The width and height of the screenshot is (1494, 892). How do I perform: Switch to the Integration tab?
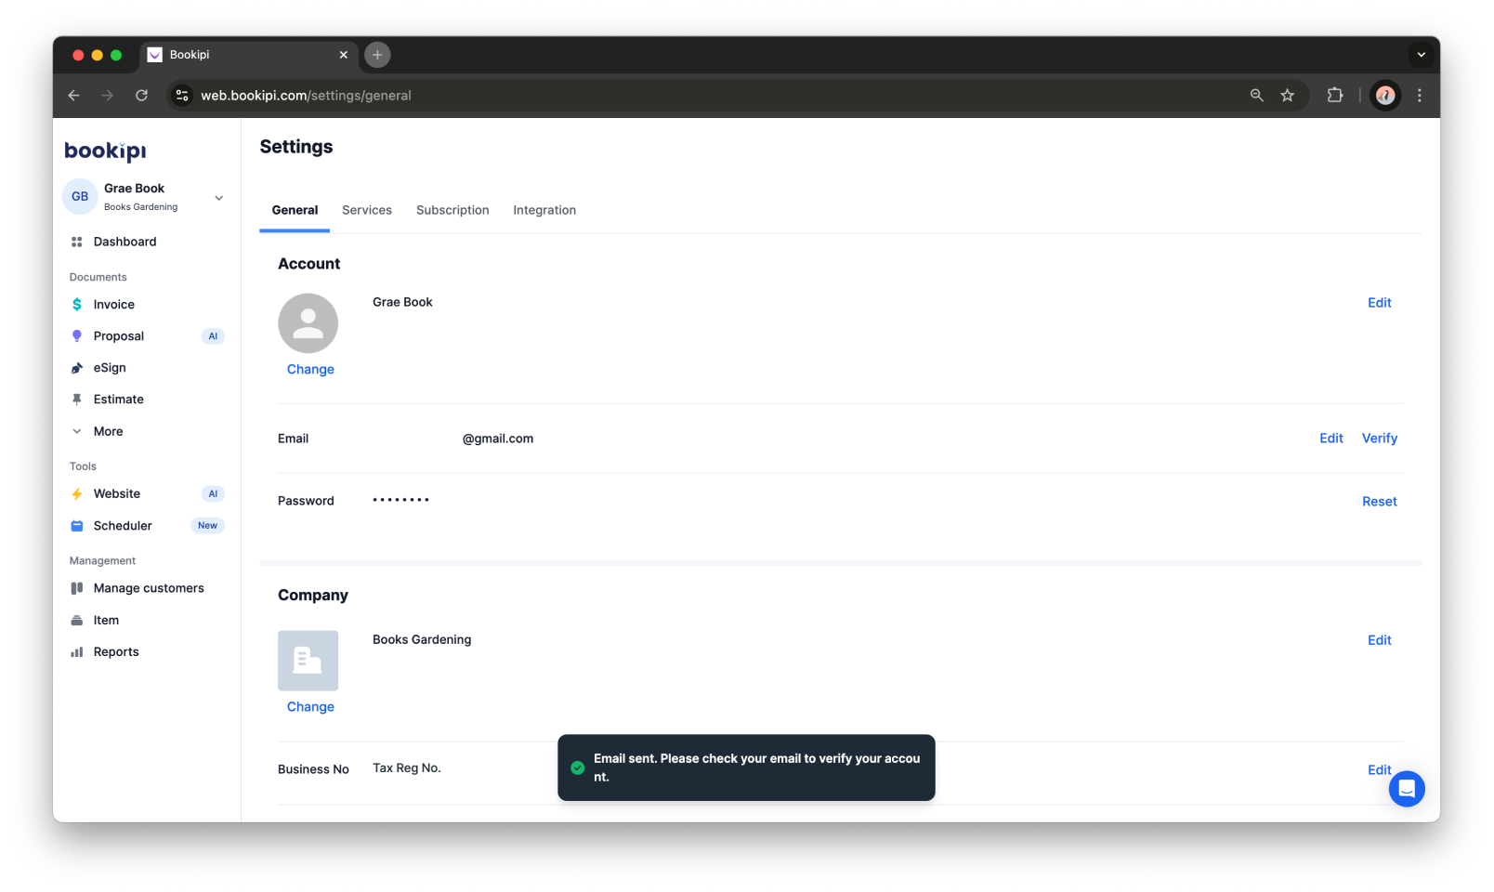point(544,210)
